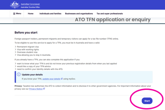Viewport: 165px width, 110px height.
Task: Select 'Businesses and organisations' in navigation bar
Action: click(79, 13)
